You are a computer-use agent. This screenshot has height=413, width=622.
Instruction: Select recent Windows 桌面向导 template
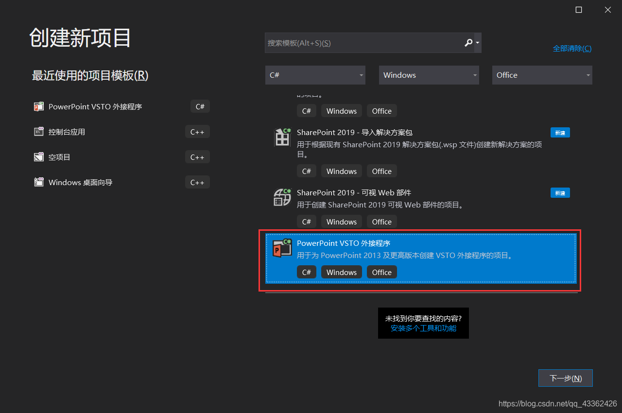click(121, 182)
